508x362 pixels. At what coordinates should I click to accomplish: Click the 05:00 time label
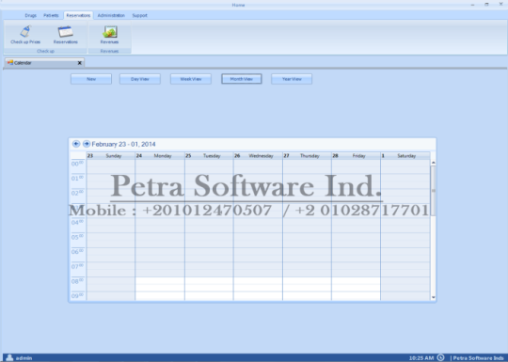77,237
